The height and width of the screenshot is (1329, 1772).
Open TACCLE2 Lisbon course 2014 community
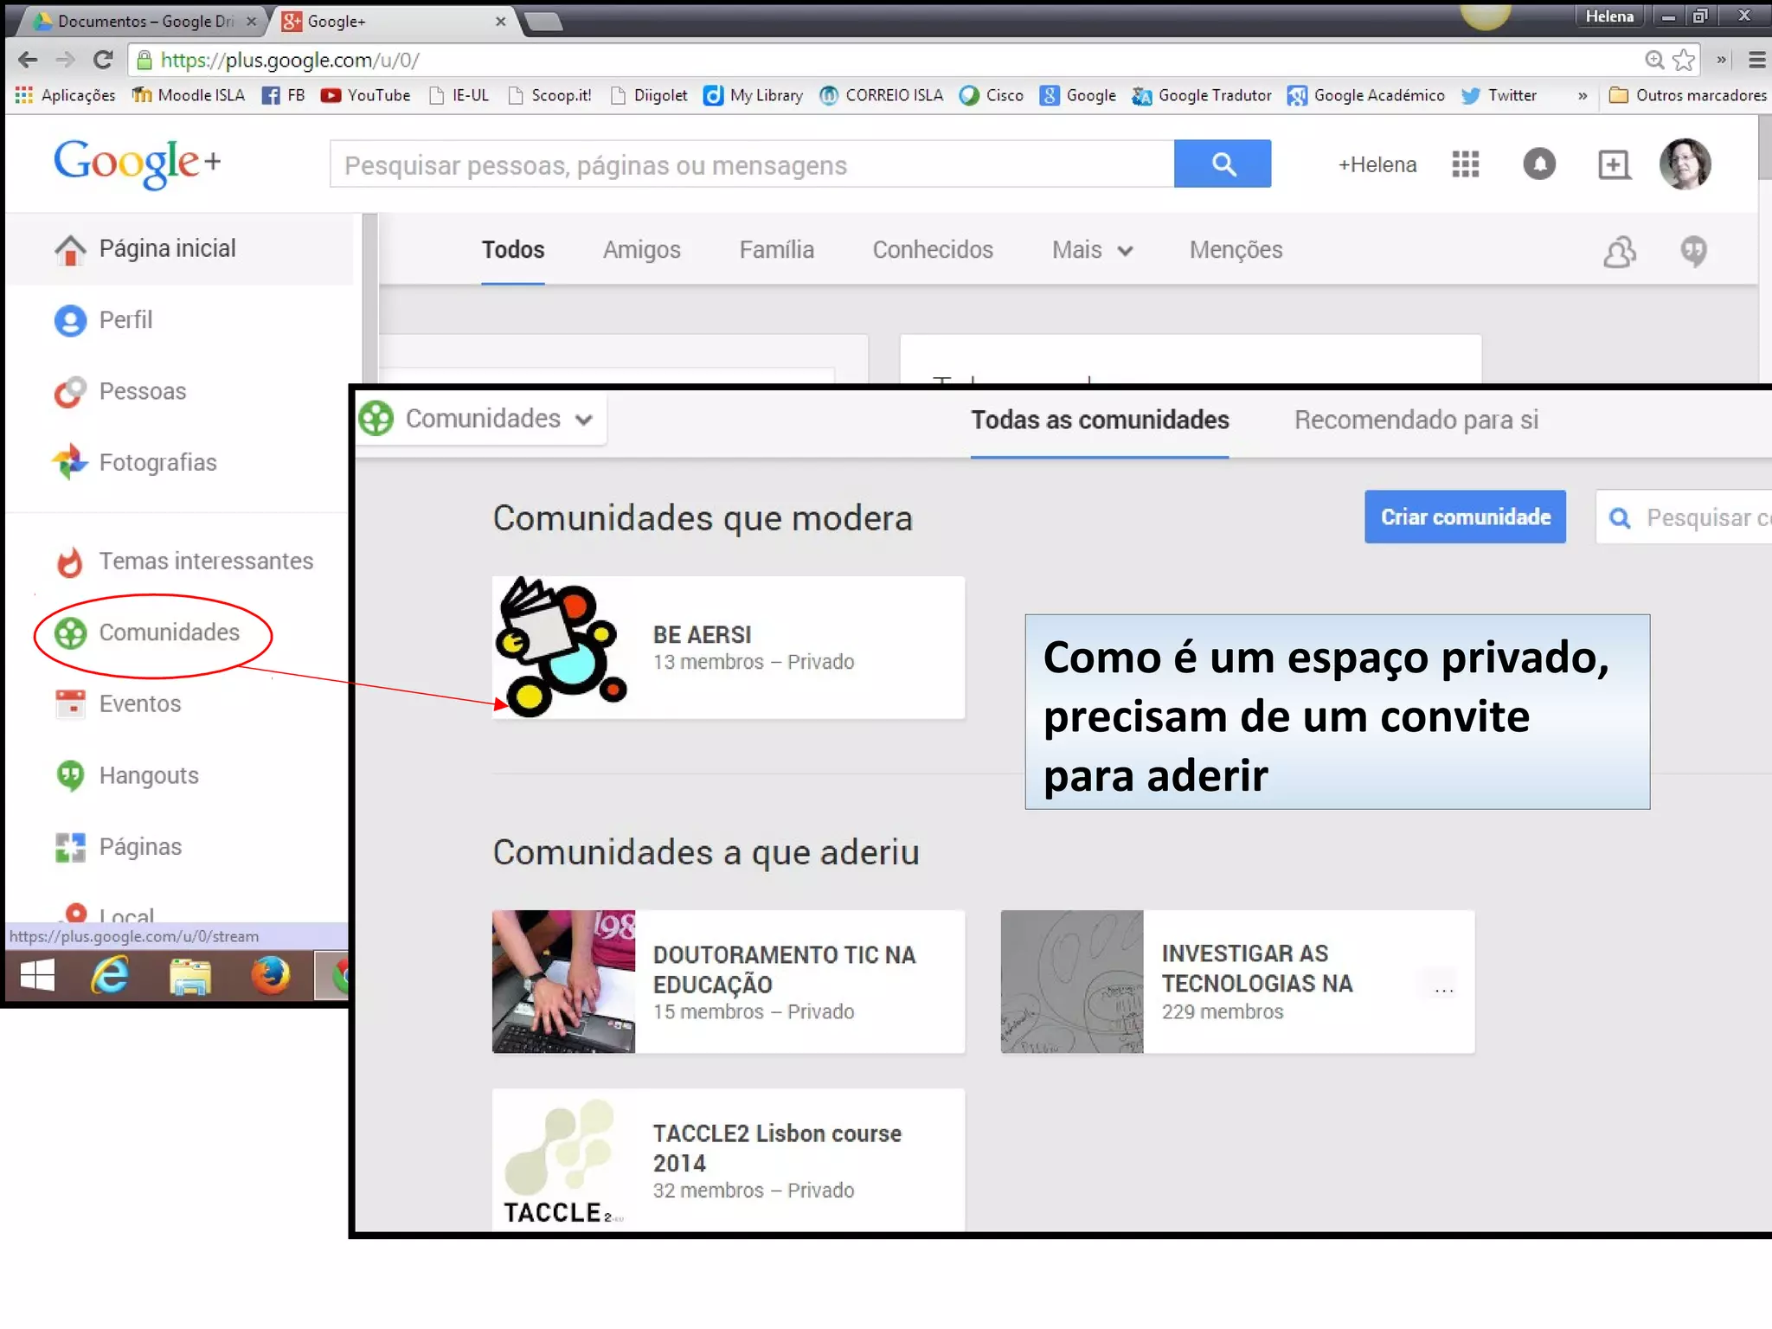tap(728, 1159)
